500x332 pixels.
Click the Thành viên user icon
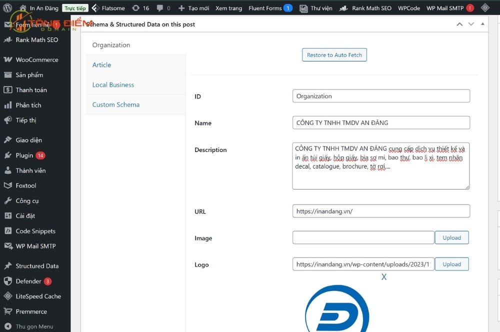pos(8,170)
